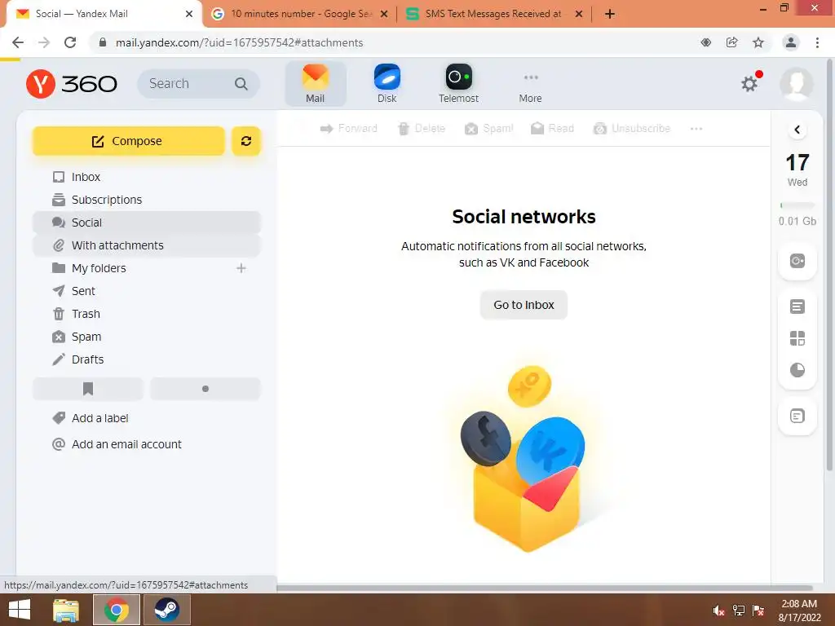
Task: Add a new folder with plus icon
Action: click(241, 268)
